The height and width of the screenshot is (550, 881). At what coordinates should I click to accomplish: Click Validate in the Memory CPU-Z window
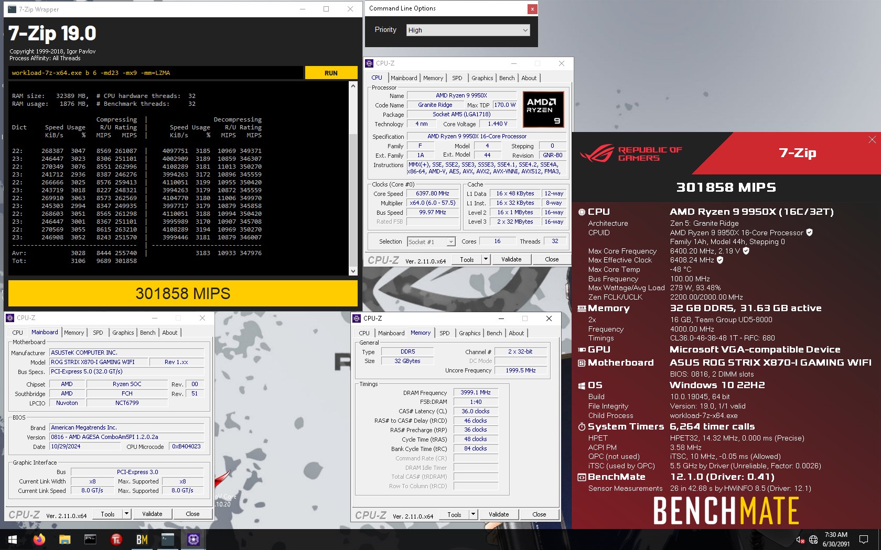(499, 515)
